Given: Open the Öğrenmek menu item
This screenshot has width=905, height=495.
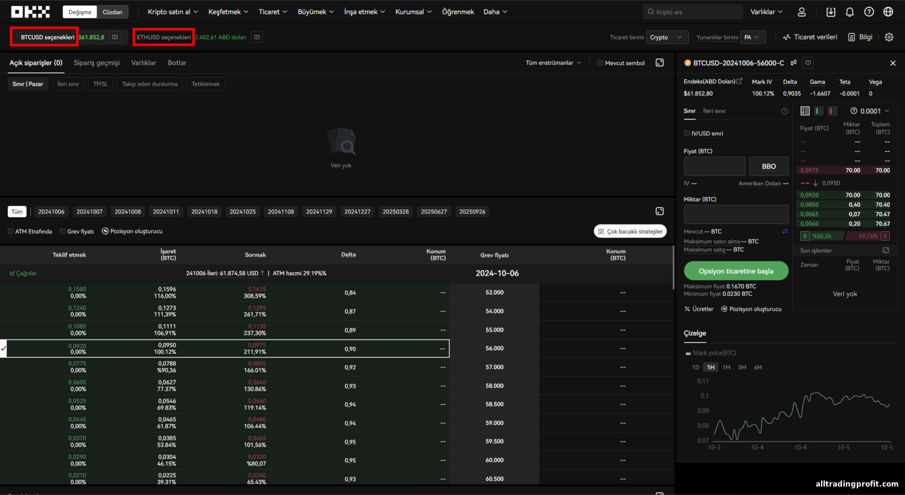Looking at the screenshot, I should 458,11.
